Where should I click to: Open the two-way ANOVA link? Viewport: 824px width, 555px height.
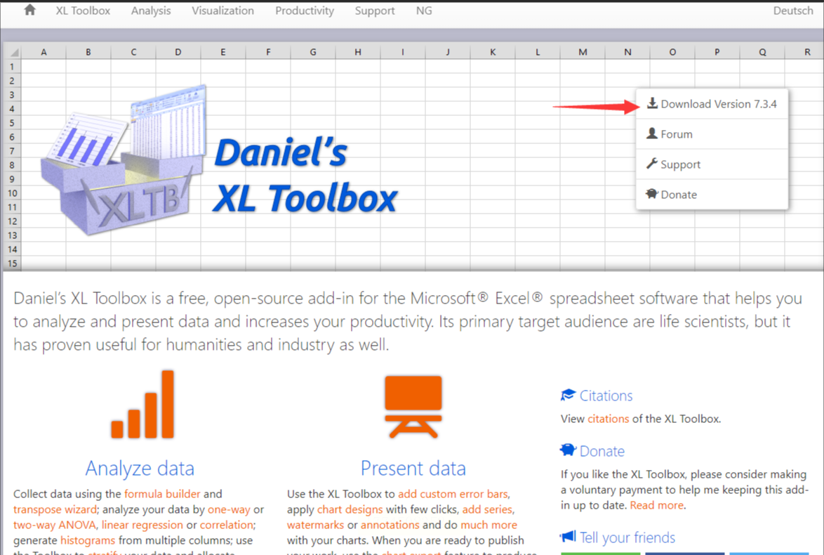[x=55, y=525]
